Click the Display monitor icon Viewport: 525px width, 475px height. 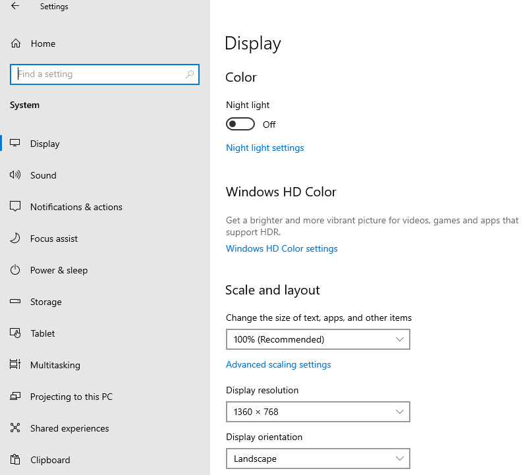click(x=15, y=143)
